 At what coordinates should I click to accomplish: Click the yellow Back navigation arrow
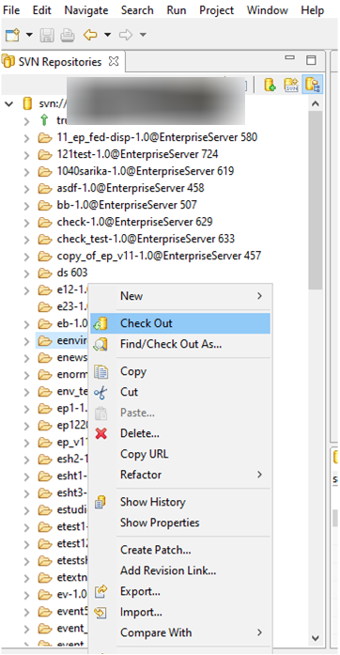coord(90,35)
